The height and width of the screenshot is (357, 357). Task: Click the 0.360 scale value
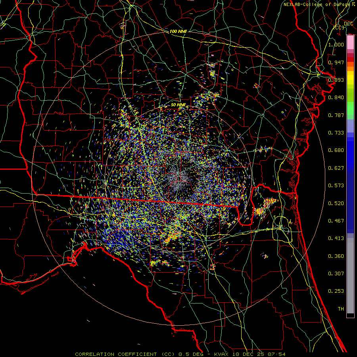tap(336, 256)
